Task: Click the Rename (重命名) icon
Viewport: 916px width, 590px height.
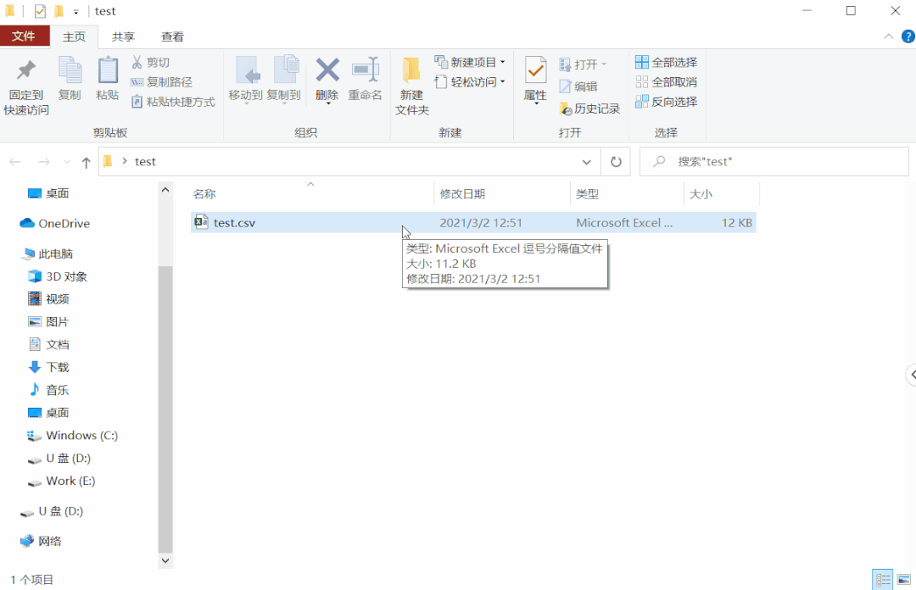Action: pos(365,71)
